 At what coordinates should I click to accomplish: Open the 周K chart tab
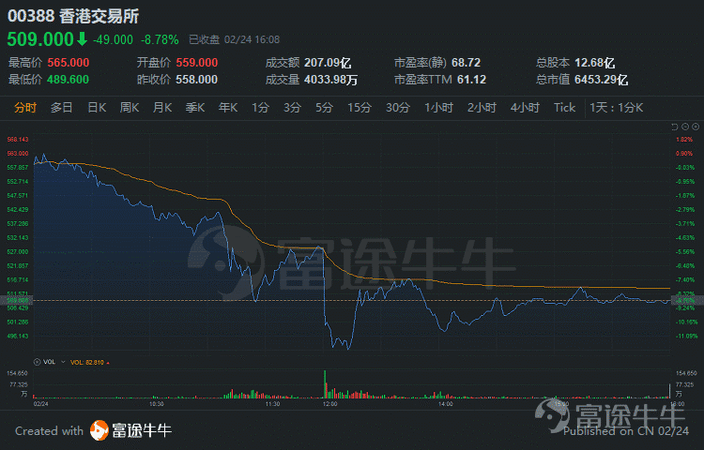[x=130, y=108]
